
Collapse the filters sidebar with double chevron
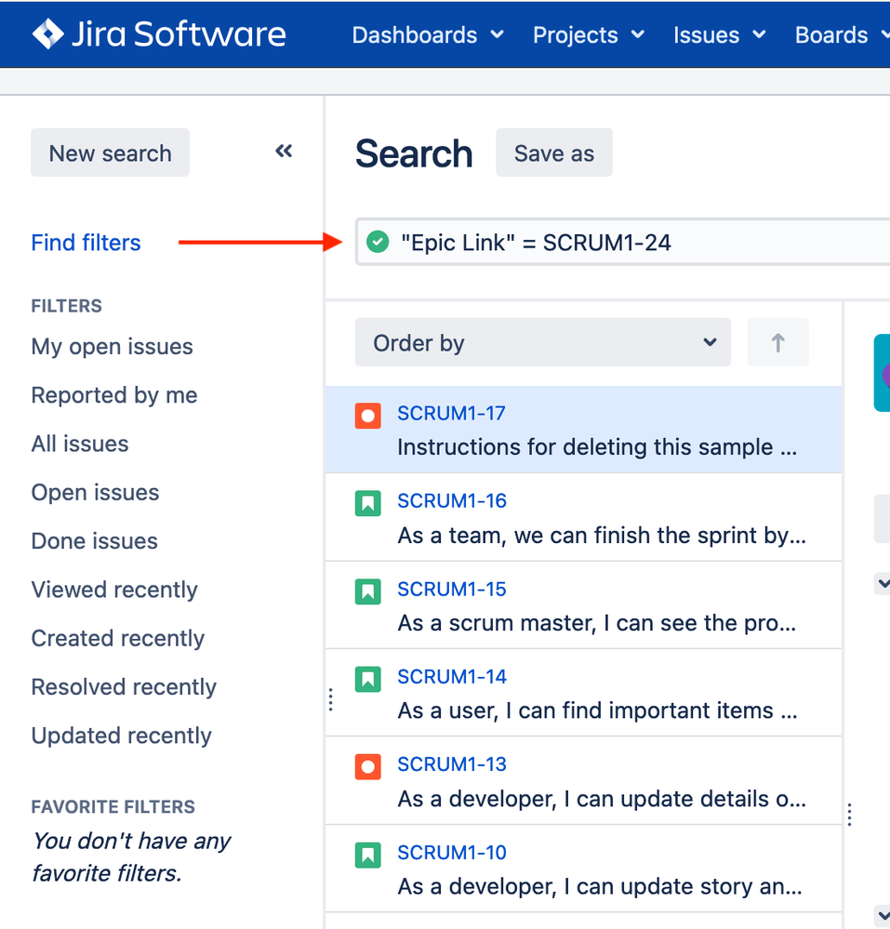point(285,152)
